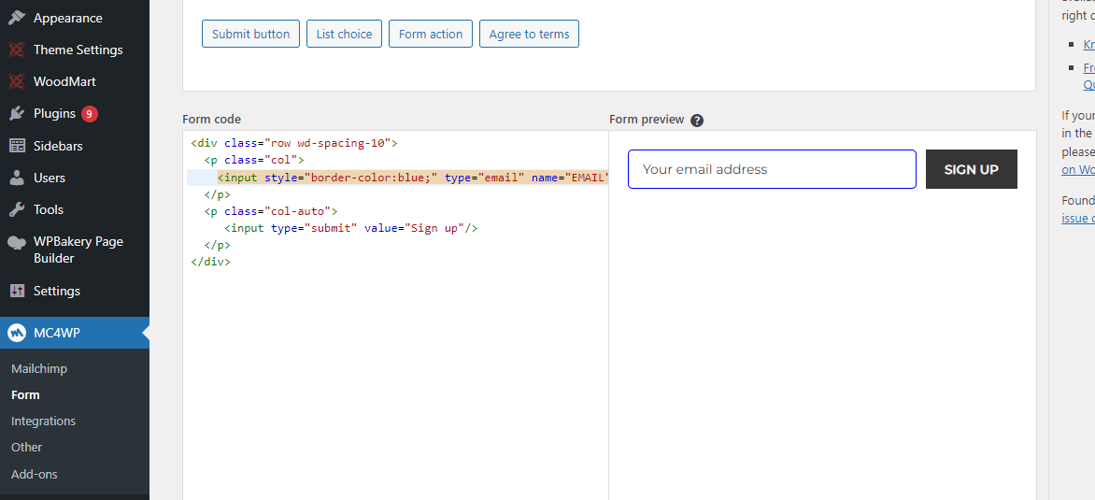Click the Theme Settings sidebar icon
Viewport: 1095px width, 500px height.
(x=17, y=50)
